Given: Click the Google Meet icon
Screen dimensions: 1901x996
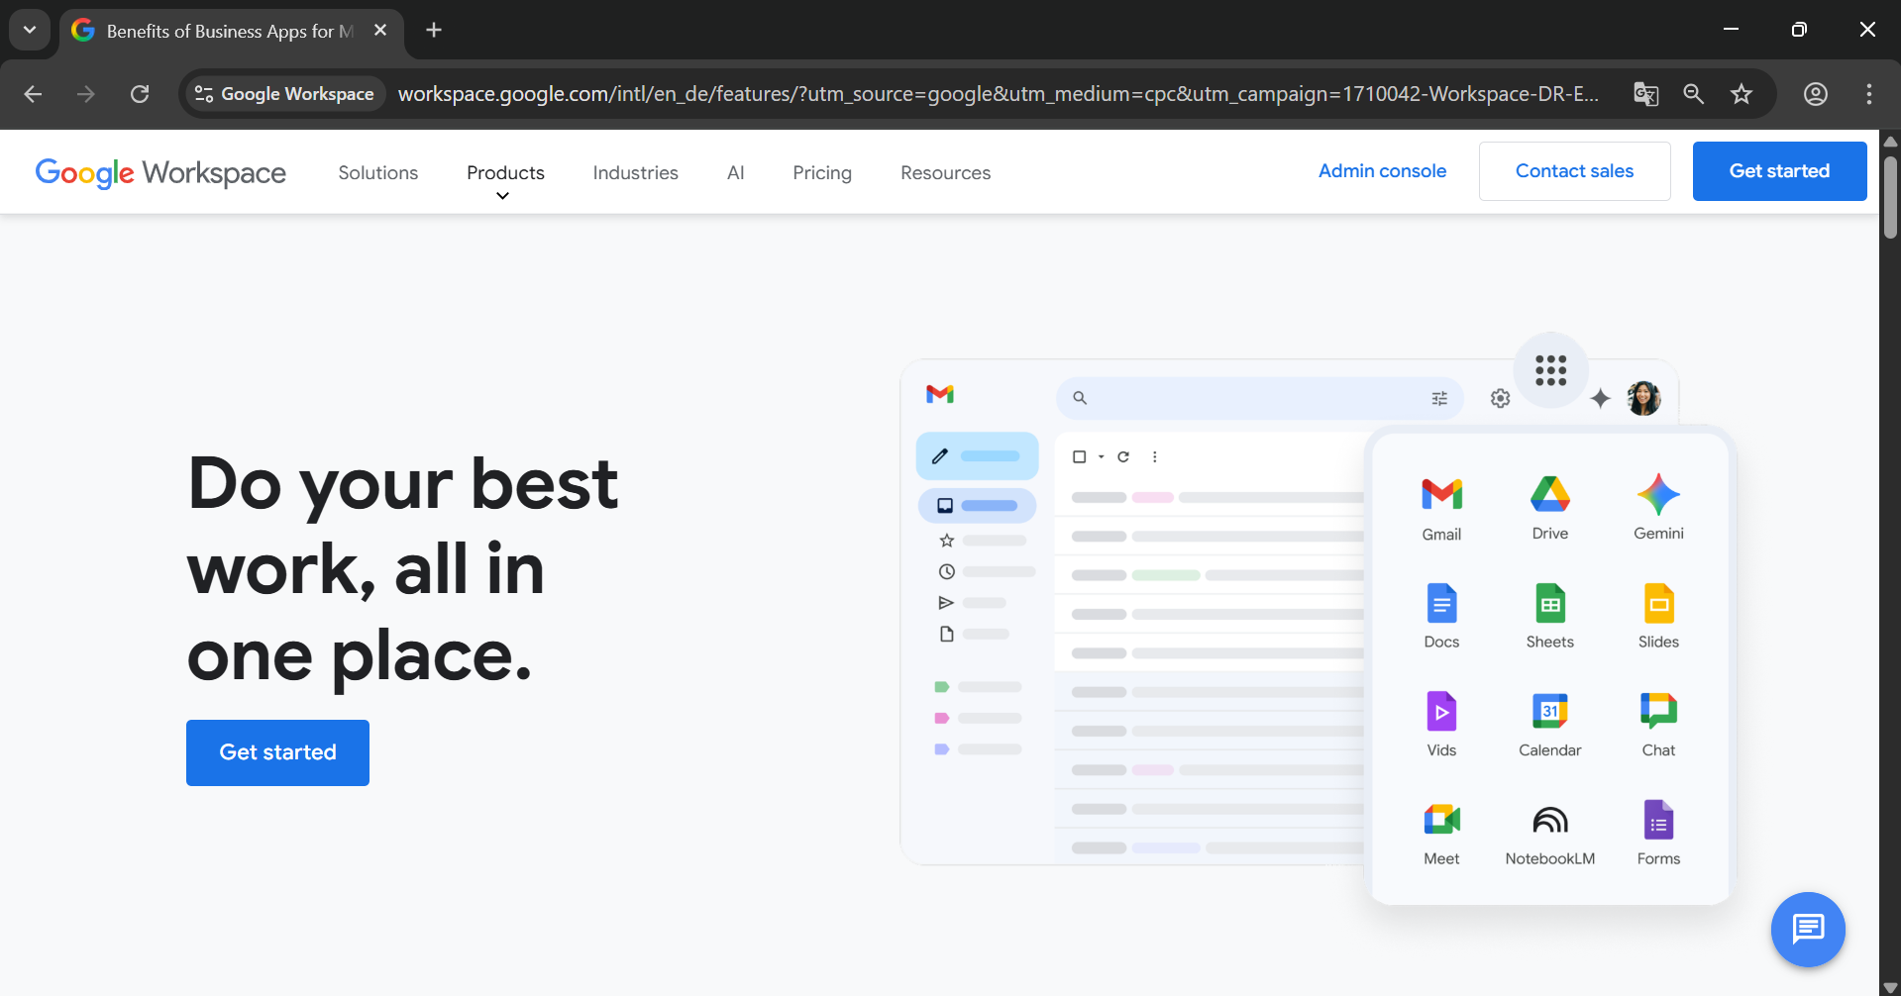Looking at the screenshot, I should (x=1441, y=820).
